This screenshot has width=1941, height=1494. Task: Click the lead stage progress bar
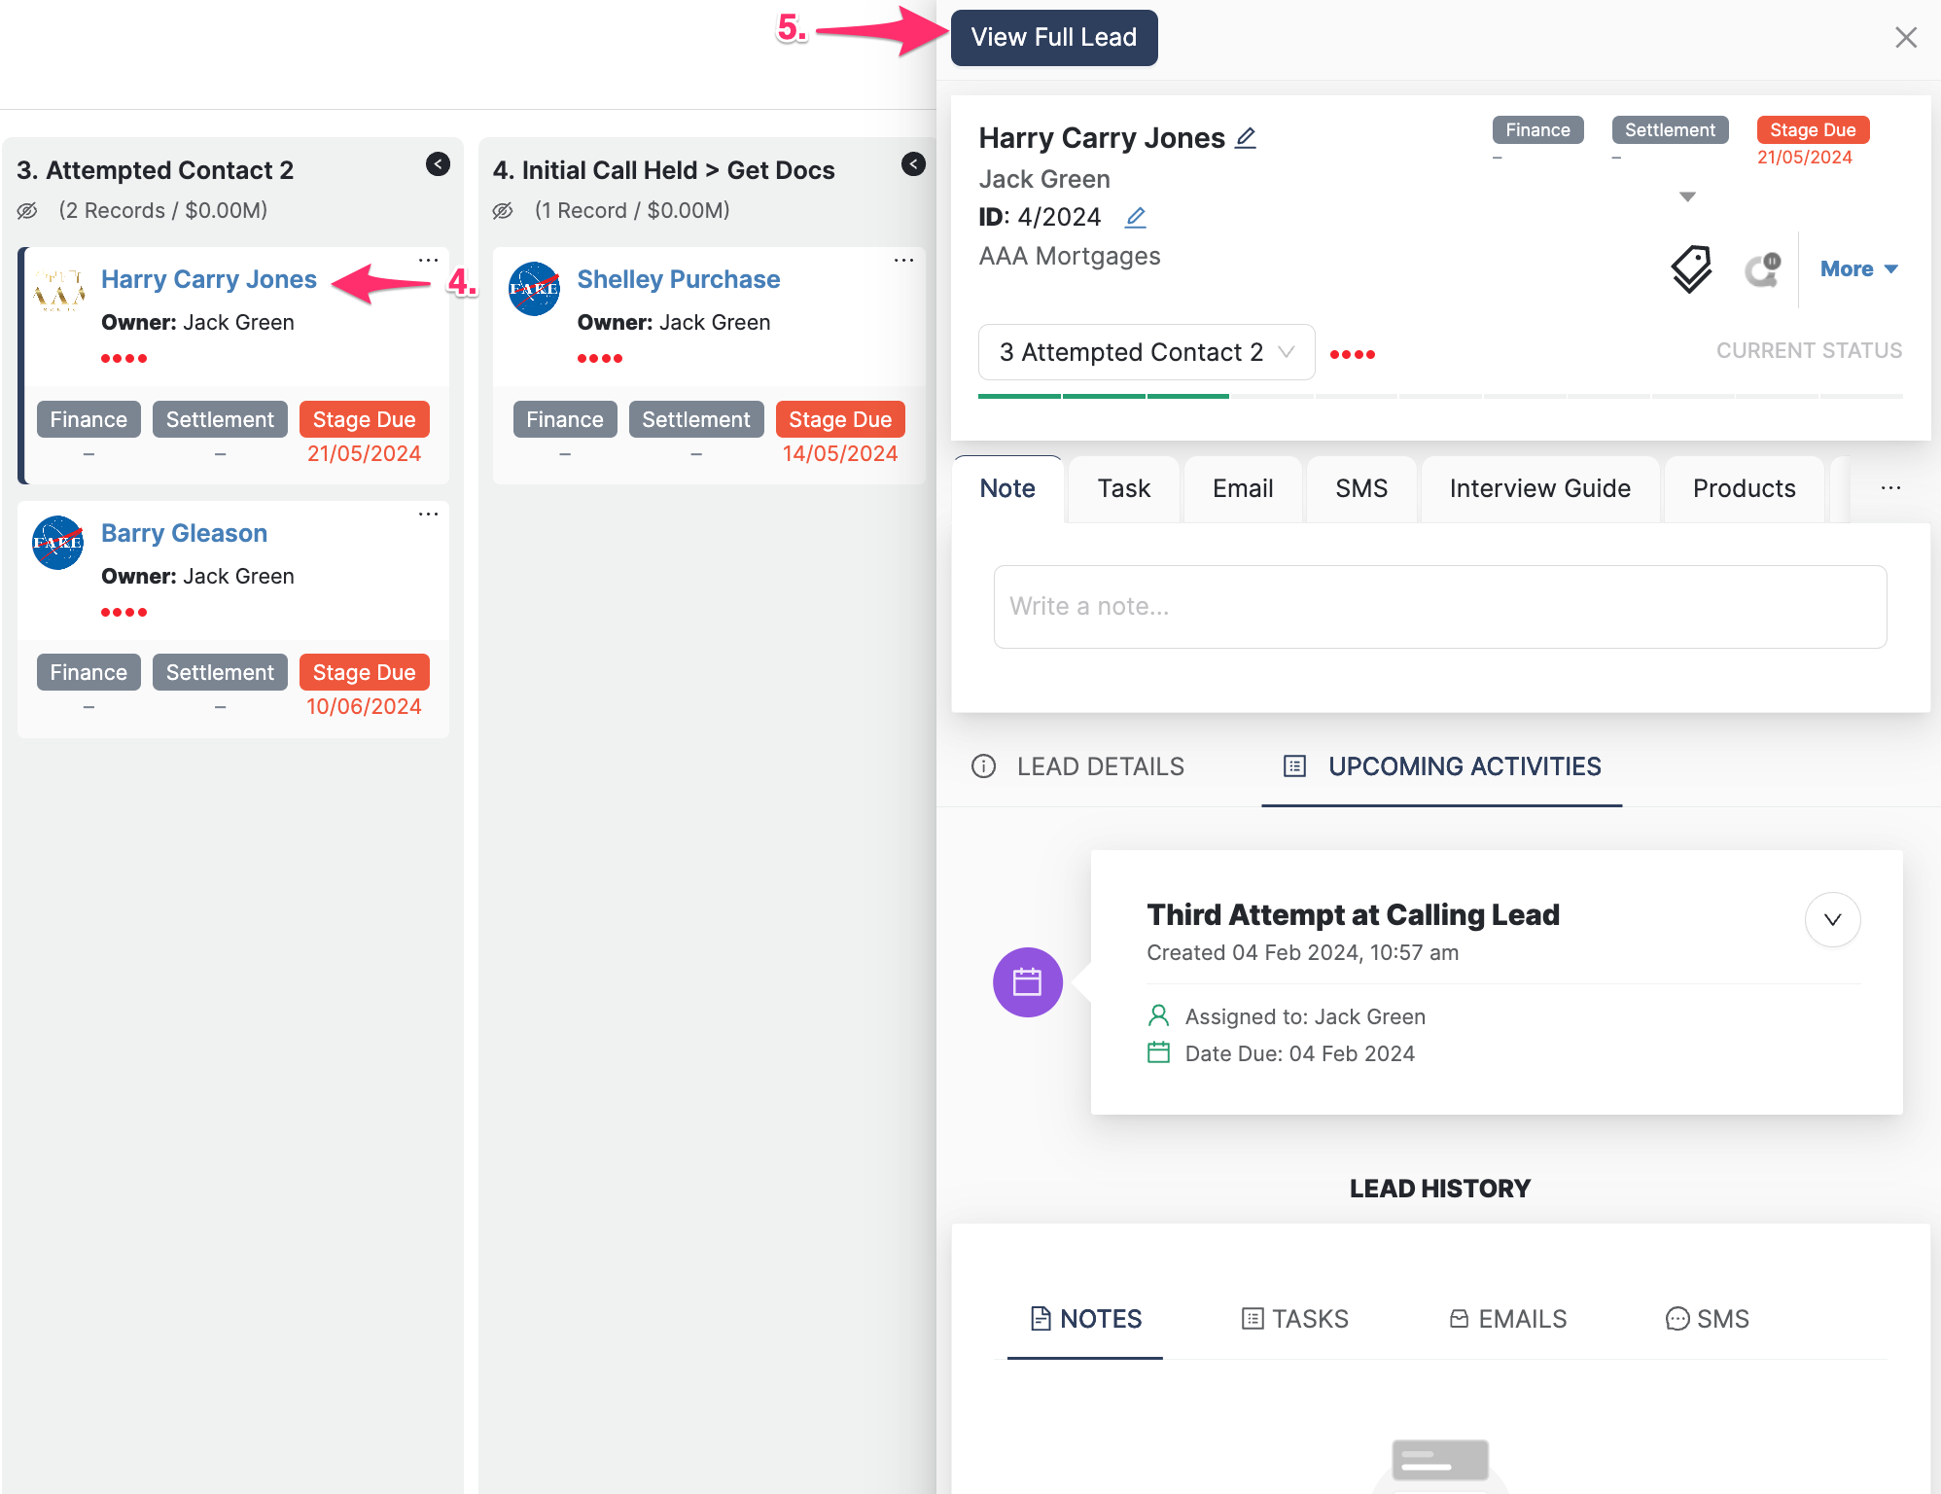point(1439,396)
